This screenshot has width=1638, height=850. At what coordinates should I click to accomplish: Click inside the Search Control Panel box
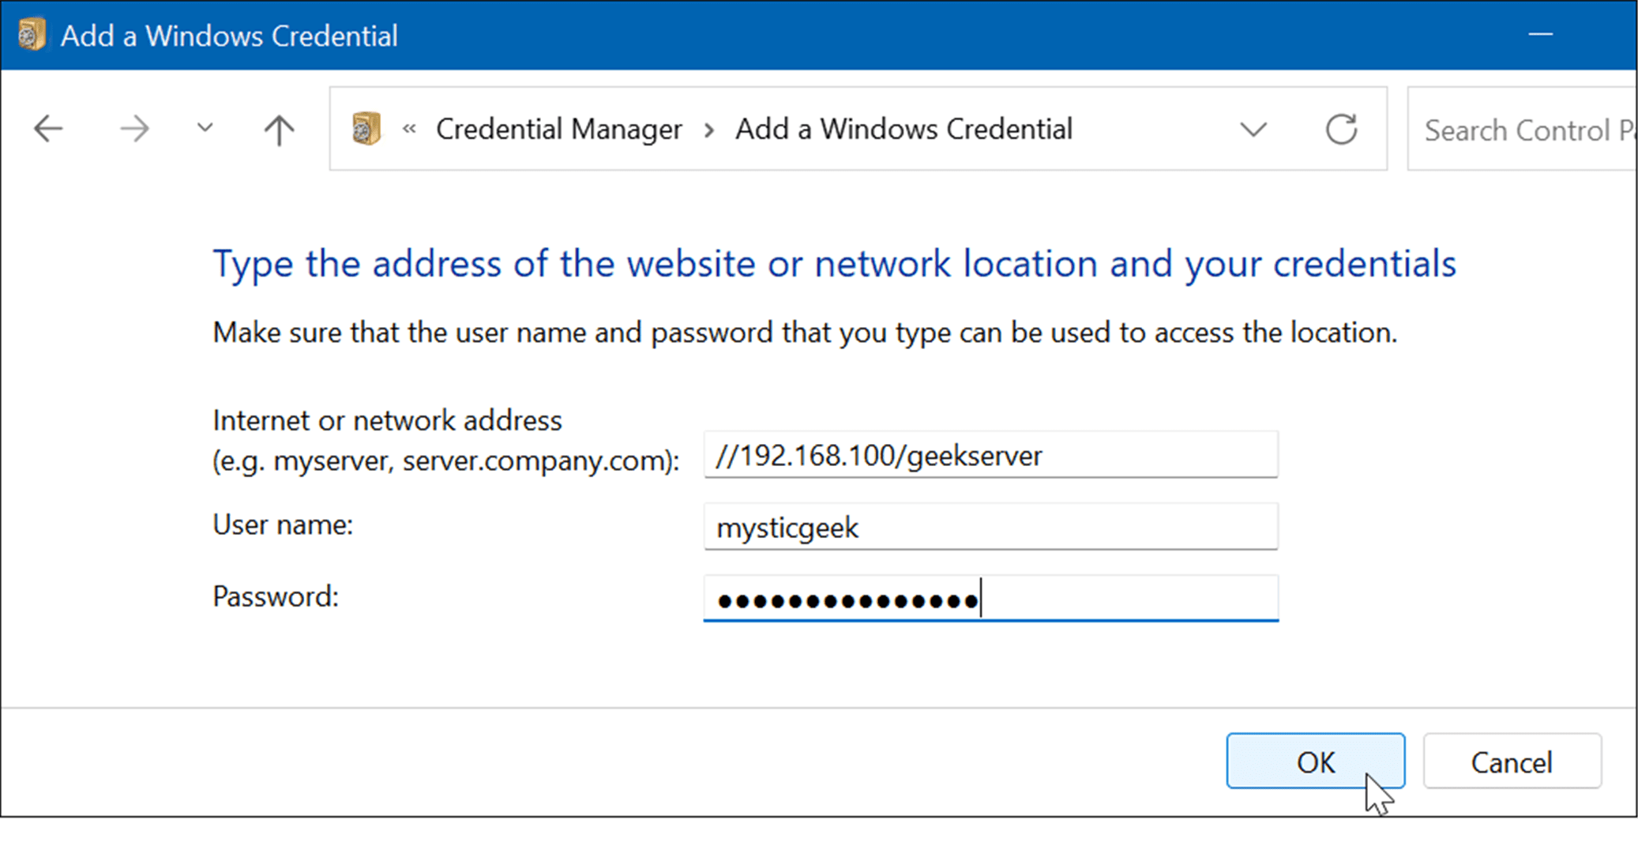(1524, 129)
